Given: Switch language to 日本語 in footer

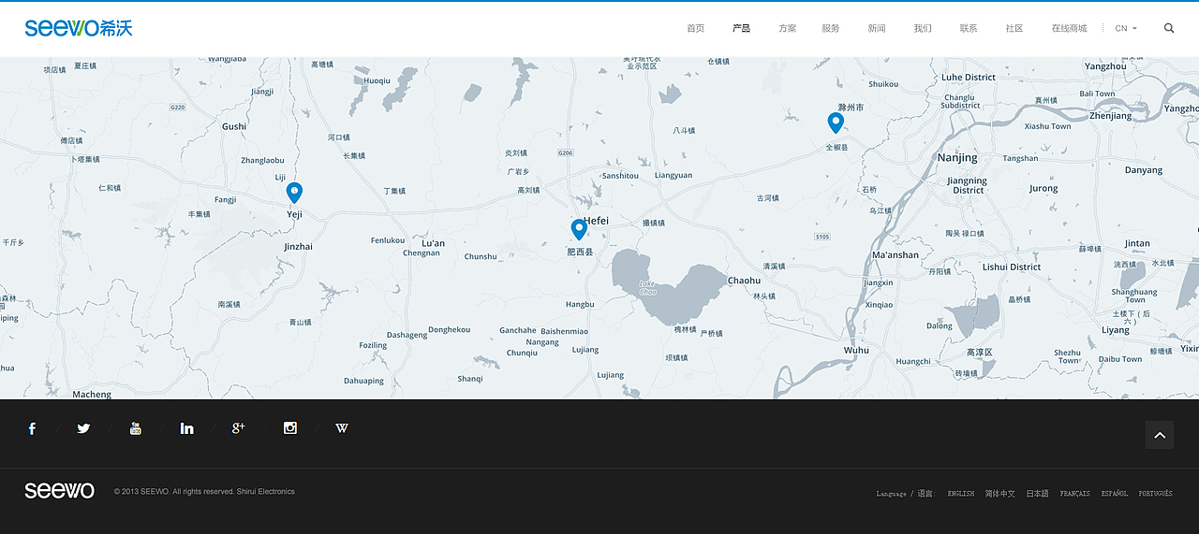Looking at the screenshot, I should coord(1037,494).
